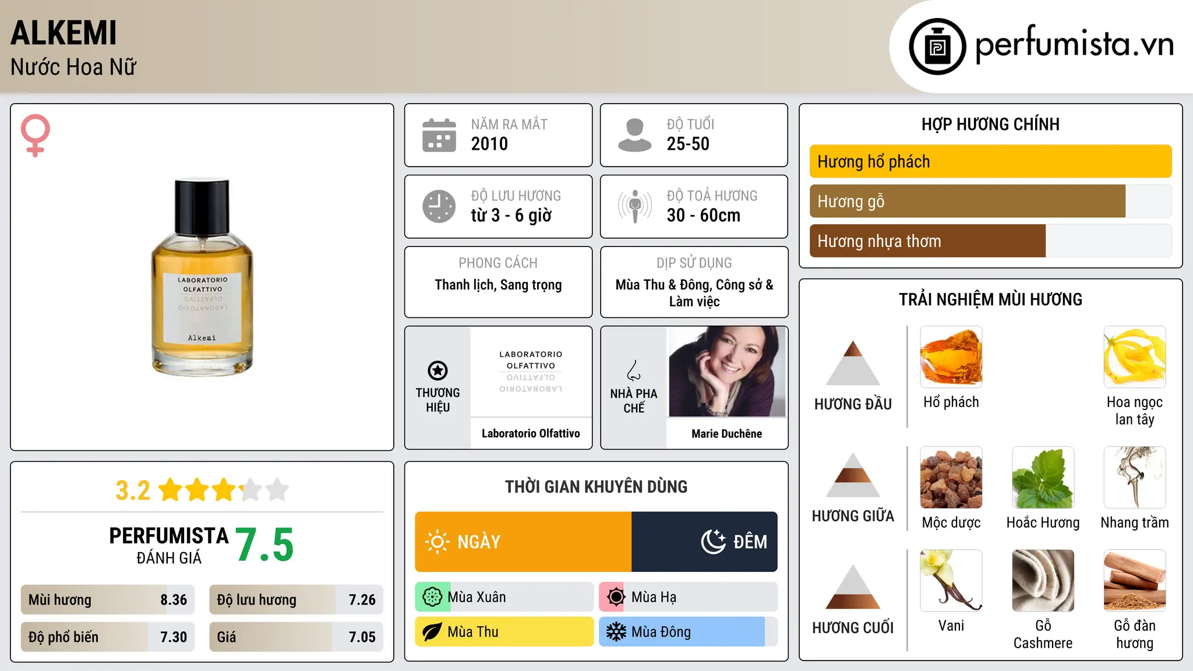
Task: Click the Laboratorio Olfattivo brand logo image
Action: (531, 372)
